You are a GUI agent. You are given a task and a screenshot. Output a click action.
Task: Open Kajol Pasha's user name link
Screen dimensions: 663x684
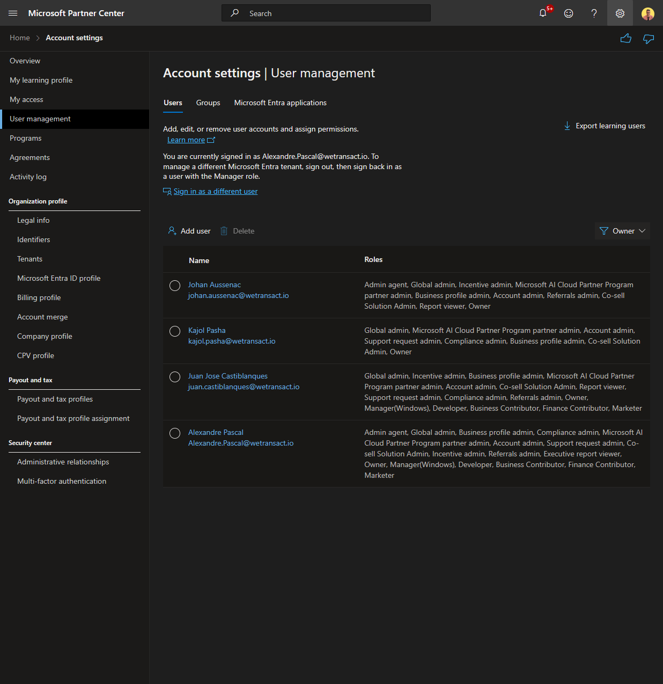click(207, 330)
